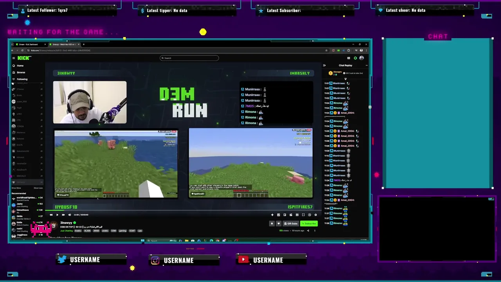The width and height of the screenshot is (501, 282).
Task: Select the ALAIN tag
Action: point(87,231)
